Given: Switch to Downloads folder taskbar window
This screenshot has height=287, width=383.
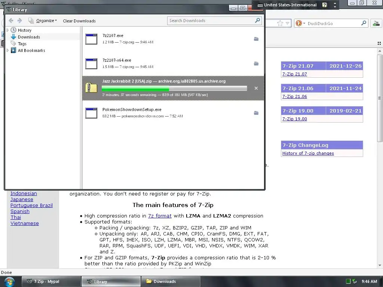Looking at the screenshot, I should [x=171, y=281].
